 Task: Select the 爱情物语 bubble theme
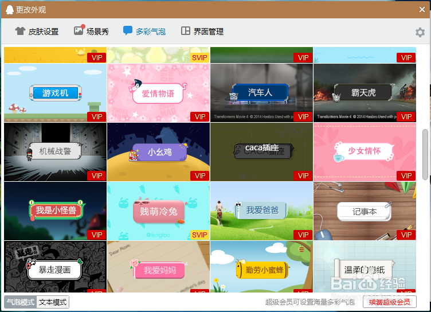pyautogui.click(x=158, y=93)
